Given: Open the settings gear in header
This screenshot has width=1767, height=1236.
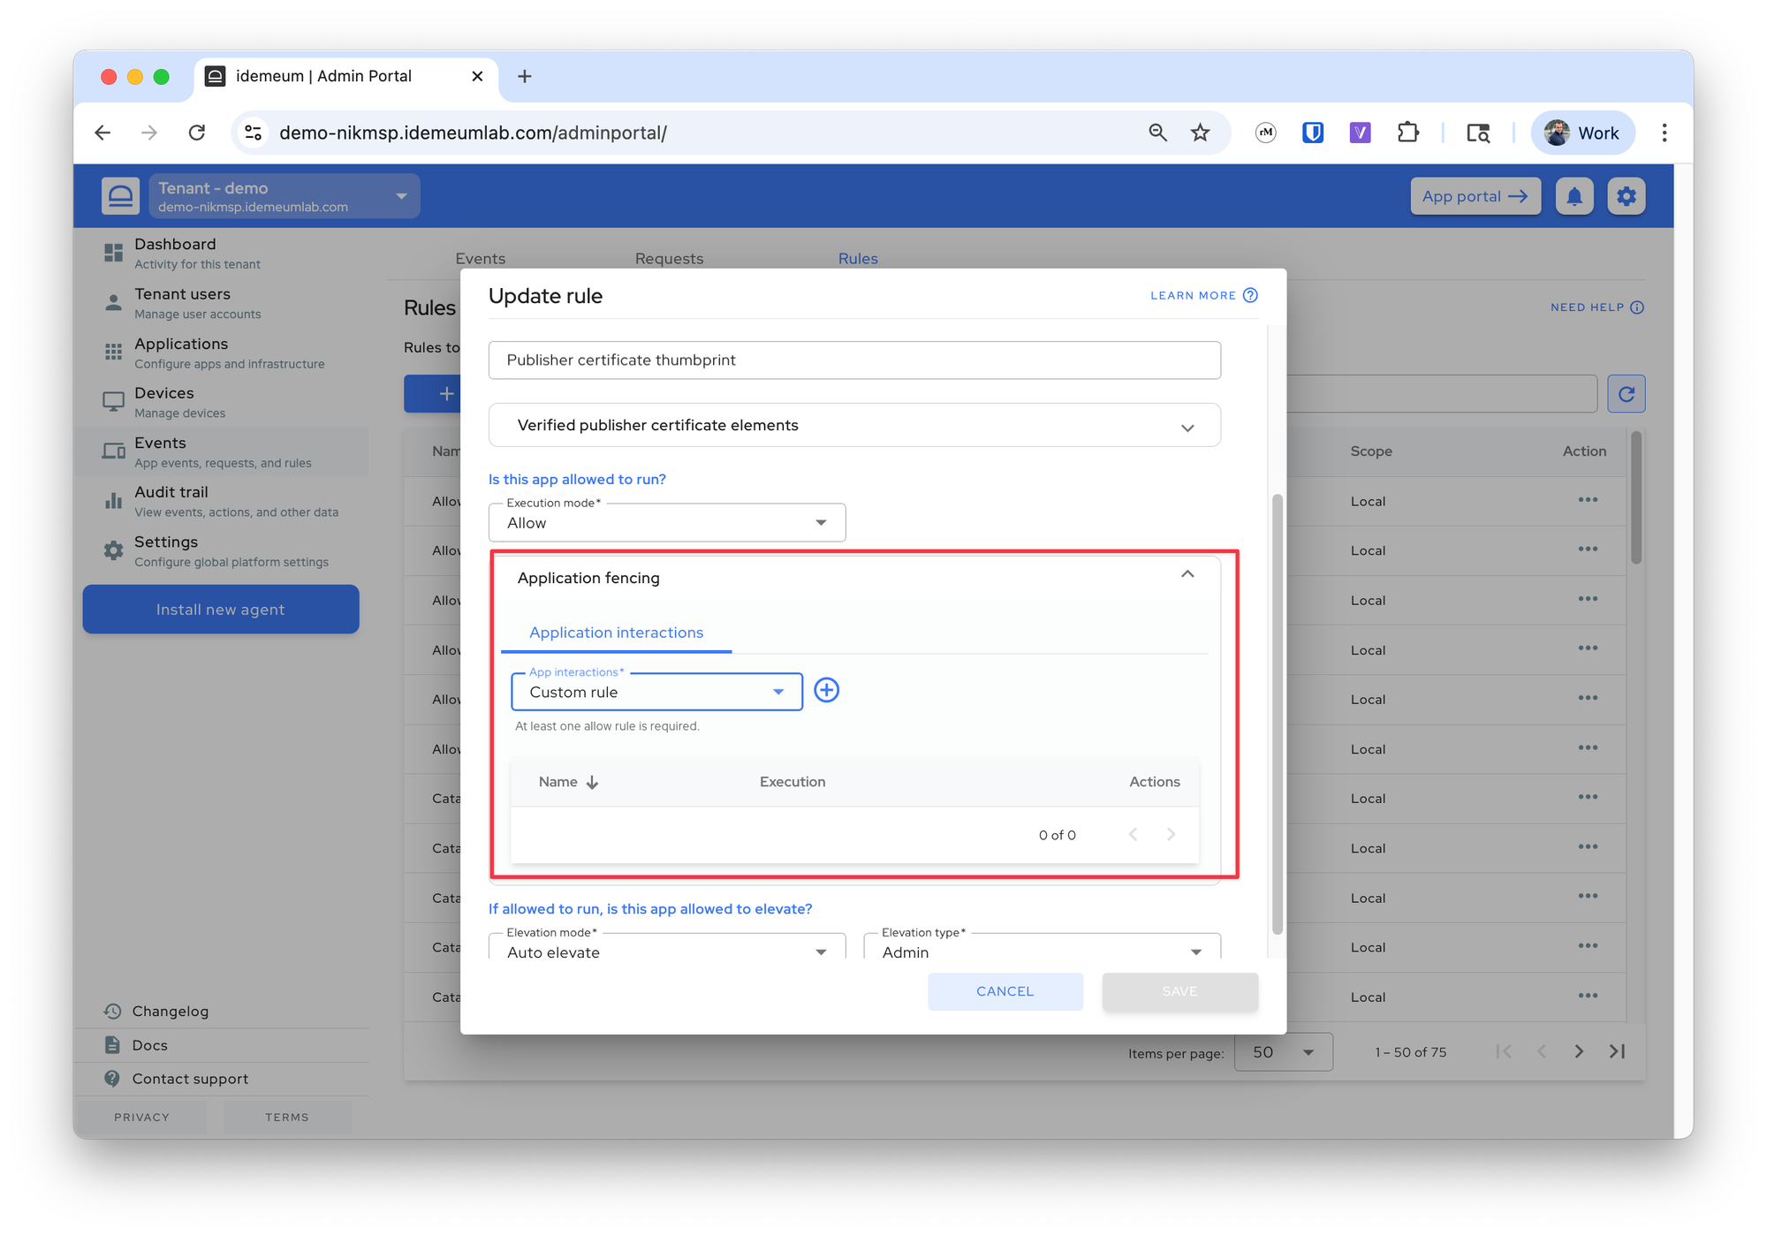Looking at the screenshot, I should tap(1627, 196).
